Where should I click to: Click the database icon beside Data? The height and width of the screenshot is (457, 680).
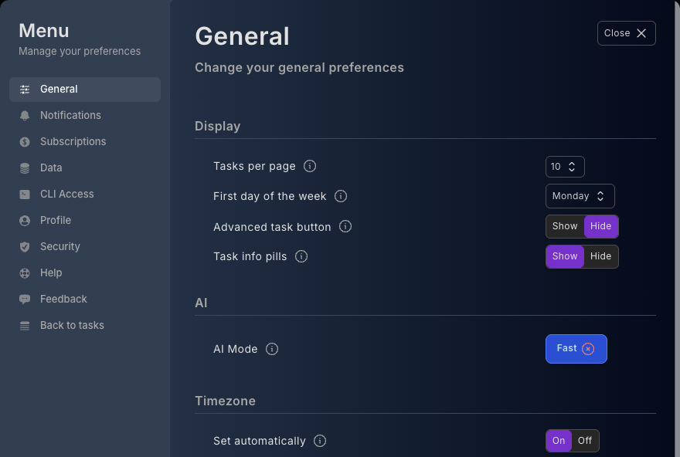click(25, 168)
